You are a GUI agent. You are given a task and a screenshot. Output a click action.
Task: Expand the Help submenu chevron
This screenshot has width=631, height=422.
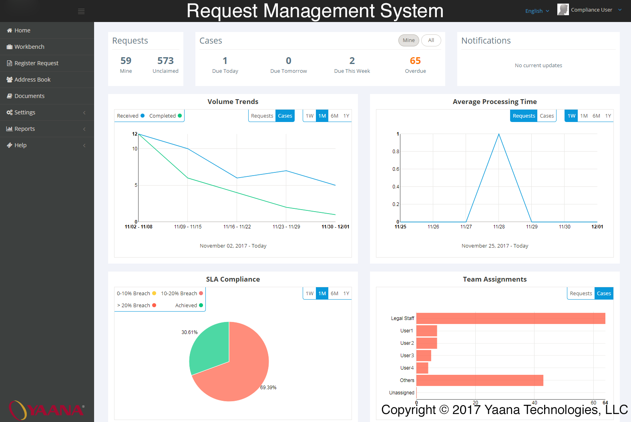84,146
